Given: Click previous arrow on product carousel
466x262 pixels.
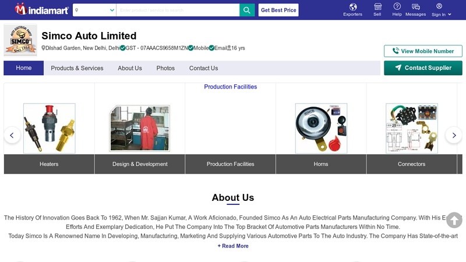Looking at the screenshot, I should point(12,136).
